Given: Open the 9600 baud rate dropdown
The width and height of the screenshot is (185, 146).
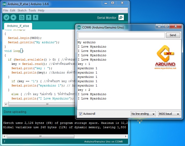Looking at the screenshot, I should [x=169, y=114].
